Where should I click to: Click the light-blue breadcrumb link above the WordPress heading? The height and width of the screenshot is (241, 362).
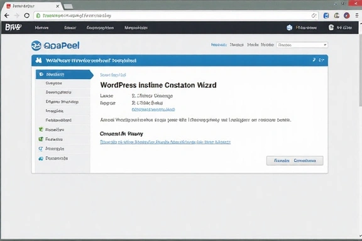(113, 75)
